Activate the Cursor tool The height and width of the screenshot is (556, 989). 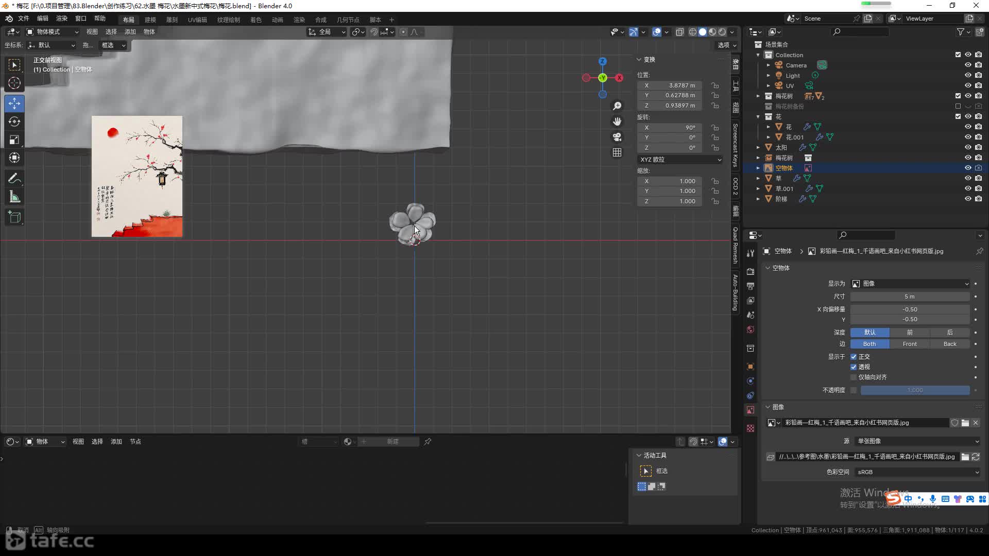click(14, 83)
